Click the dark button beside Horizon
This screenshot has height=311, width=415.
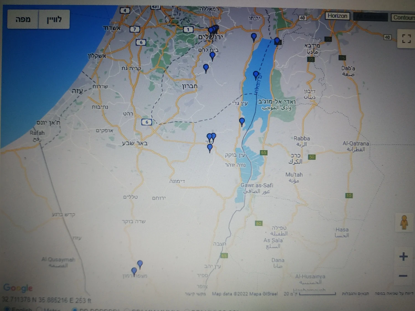point(370,17)
